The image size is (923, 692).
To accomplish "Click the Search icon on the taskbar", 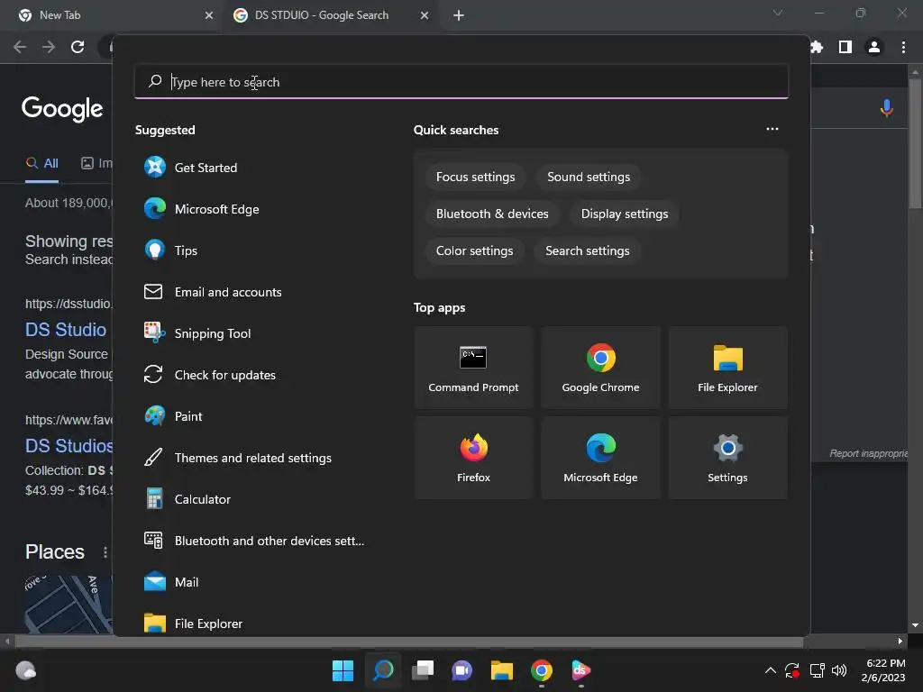I will point(383,670).
